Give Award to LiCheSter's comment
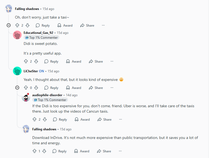Image resolution: width=209 pixels, height=158 pixels. pyautogui.click(x=73, y=88)
